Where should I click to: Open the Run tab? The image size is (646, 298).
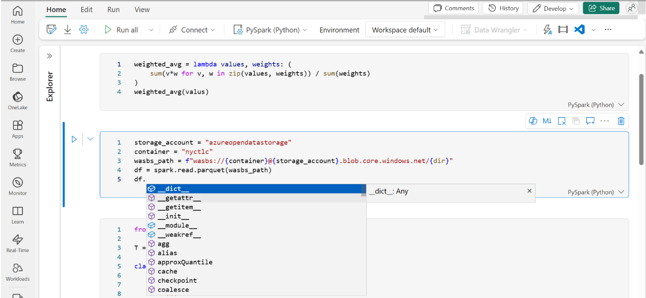point(114,9)
